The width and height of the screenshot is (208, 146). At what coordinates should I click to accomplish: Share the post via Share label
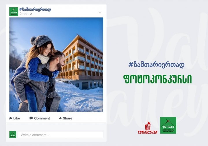tap(68, 118)
